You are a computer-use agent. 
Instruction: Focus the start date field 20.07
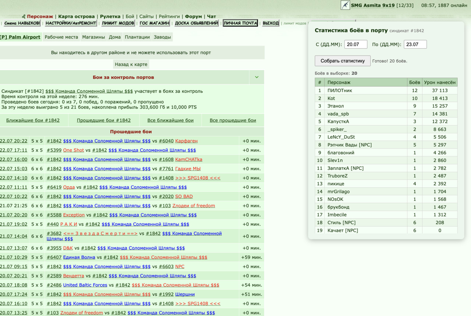tap(356, 45)
